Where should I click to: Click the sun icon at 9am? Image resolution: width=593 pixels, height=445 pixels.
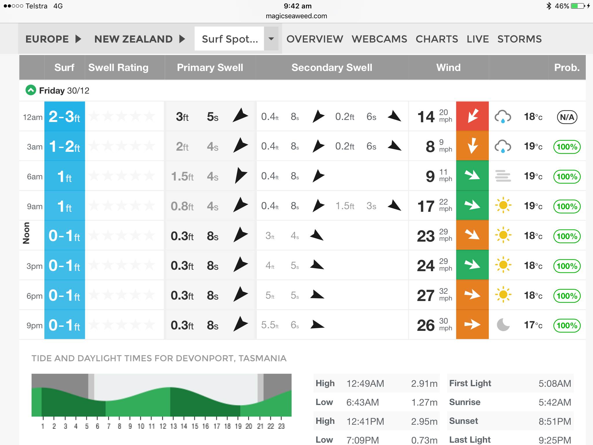pos(503,205)
